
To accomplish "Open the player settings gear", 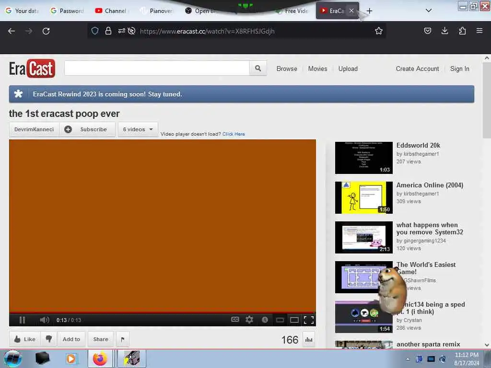I will coord(249,320).
